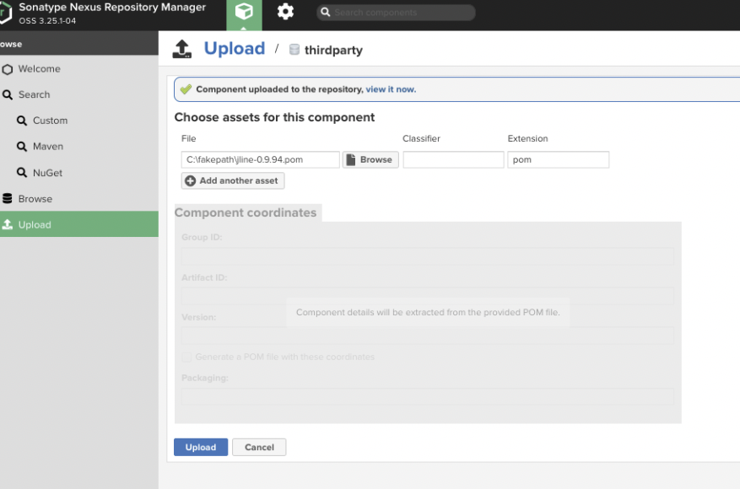The image size is (740, 489).
Task: Click the Welcome hexagon icon
Action: 7,69
